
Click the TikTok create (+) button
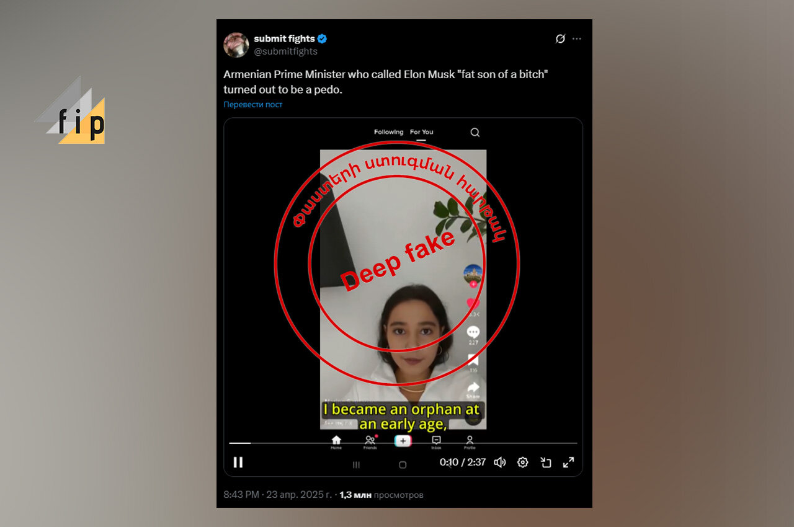403,440
